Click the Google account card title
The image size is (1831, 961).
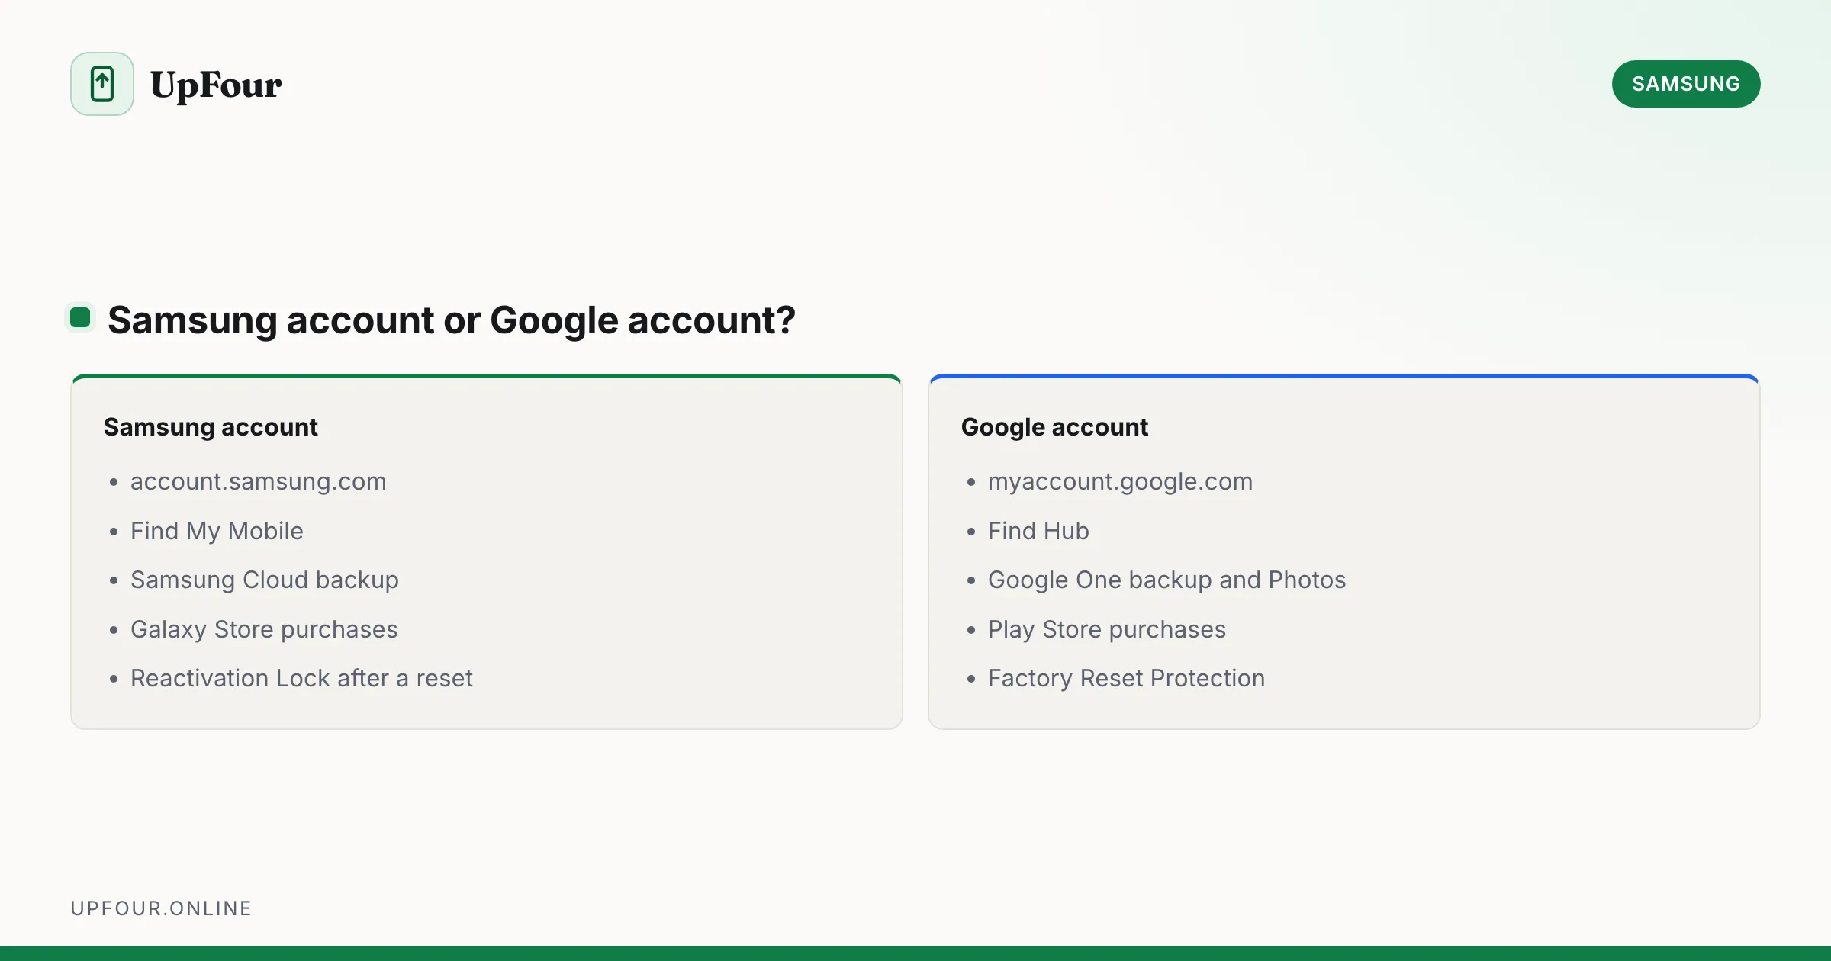tap(1054, 427)
